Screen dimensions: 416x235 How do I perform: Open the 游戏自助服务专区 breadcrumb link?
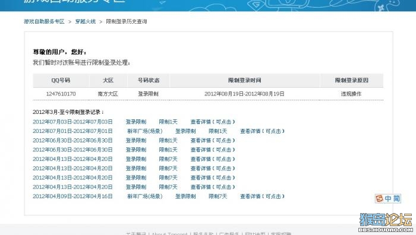pos(44,21)
